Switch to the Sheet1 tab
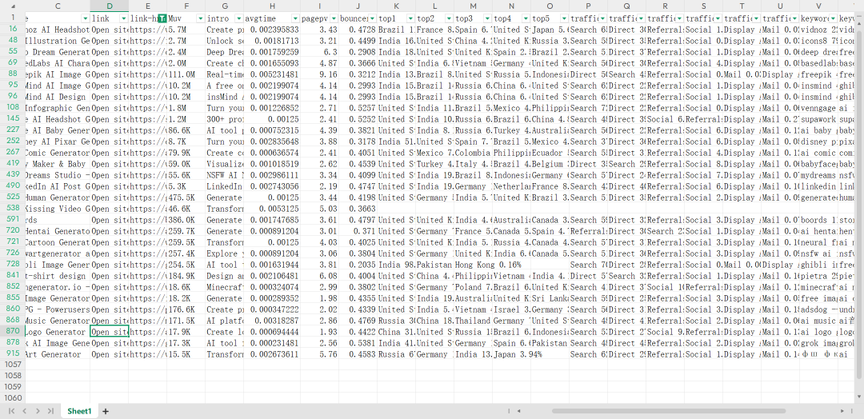This screenshot has height=419, width=864. pyautogui.click(x=79, y=411)
